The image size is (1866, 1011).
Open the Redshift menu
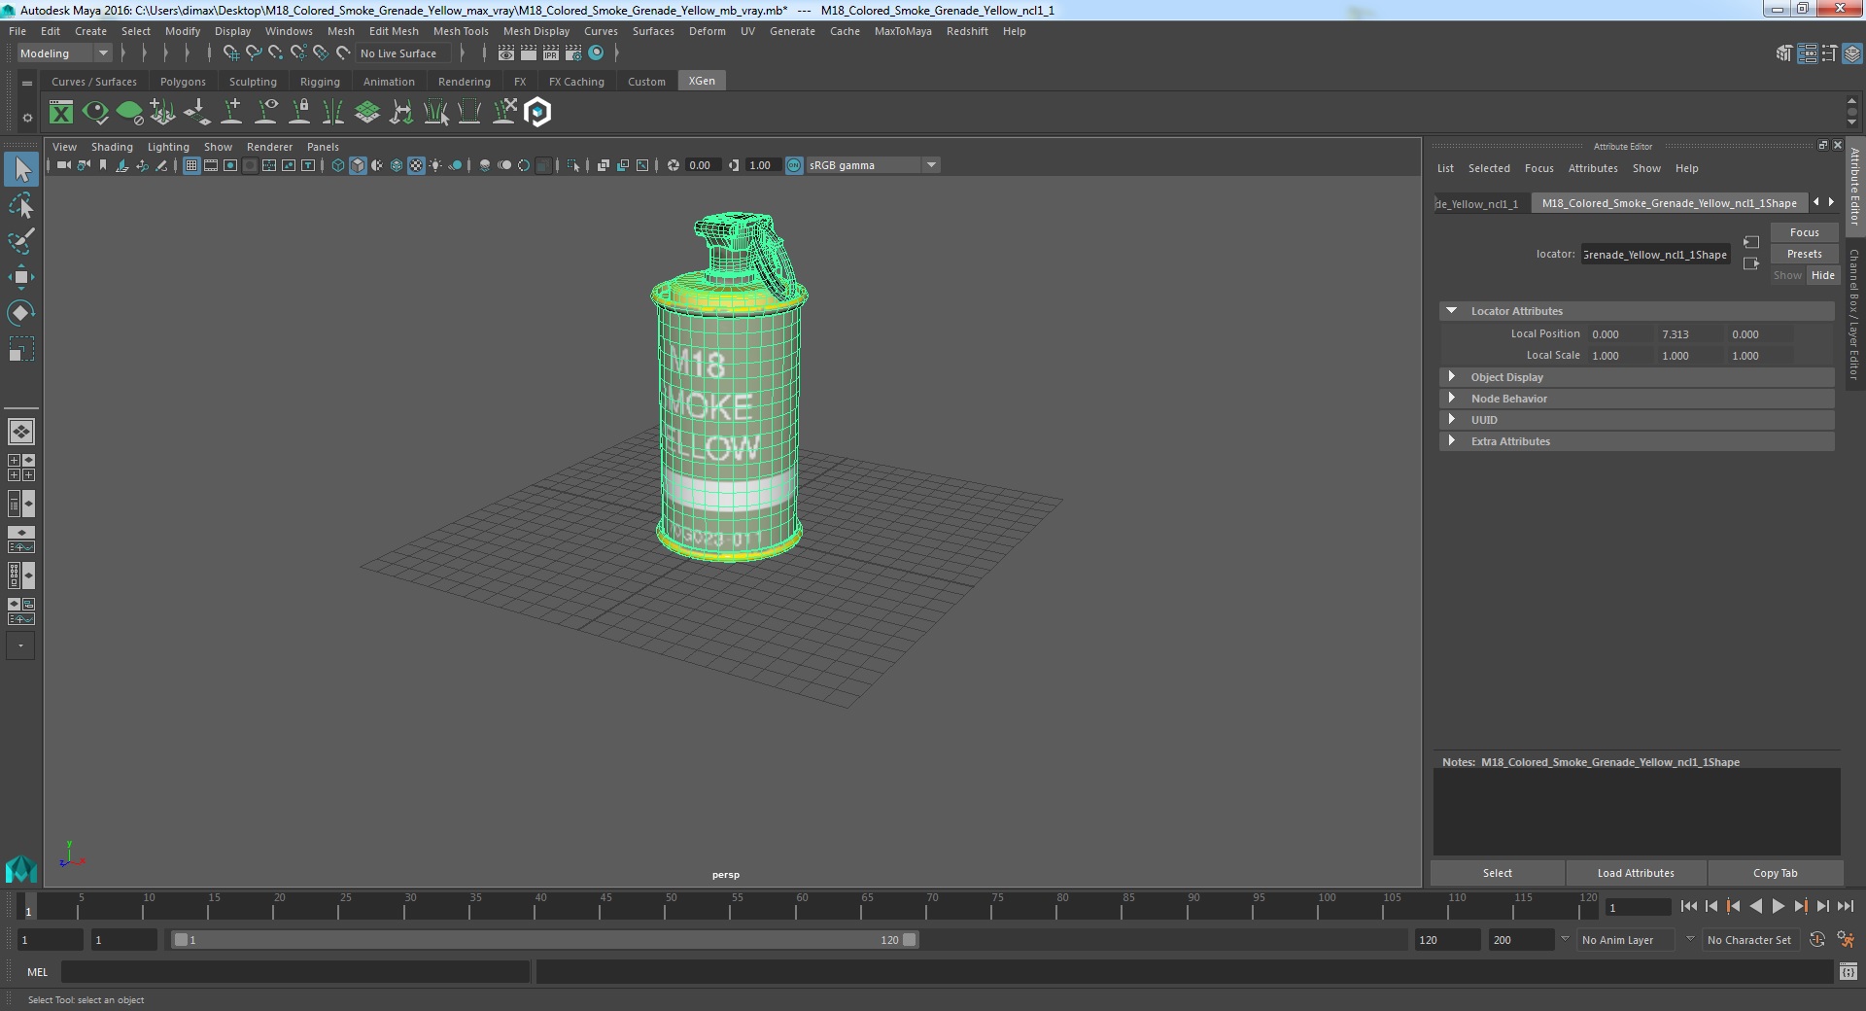967,31
